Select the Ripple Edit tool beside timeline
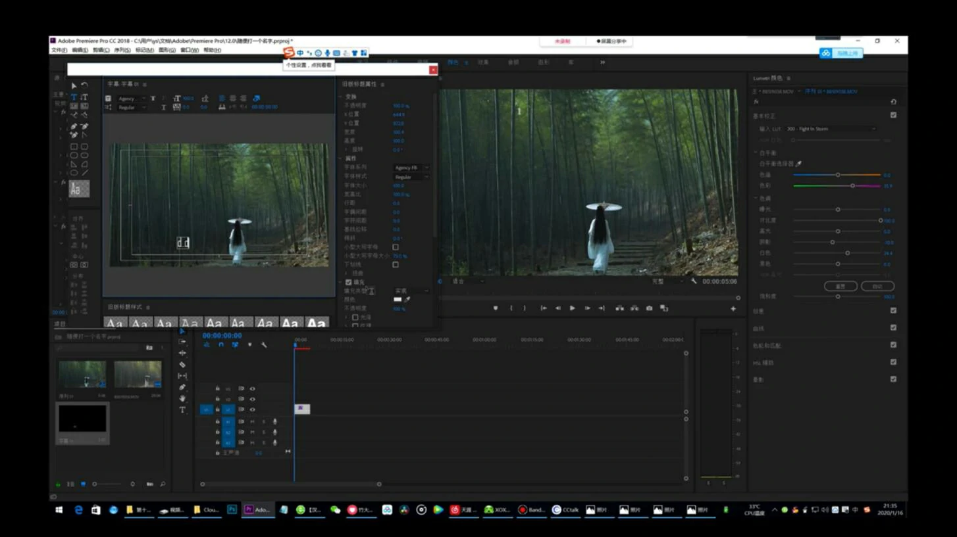 182,353
